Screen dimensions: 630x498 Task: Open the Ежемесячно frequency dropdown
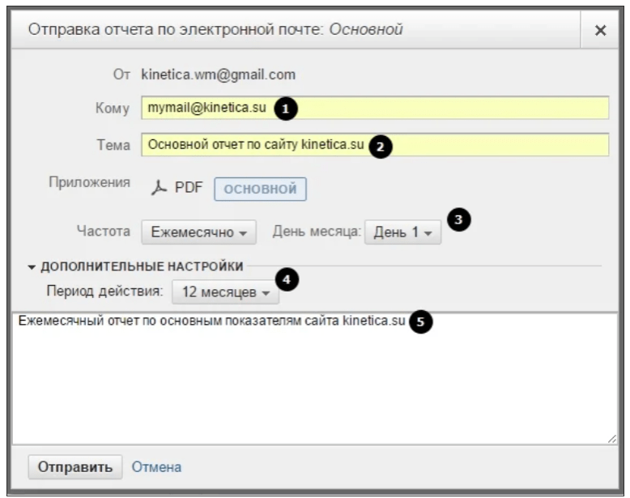198,232
